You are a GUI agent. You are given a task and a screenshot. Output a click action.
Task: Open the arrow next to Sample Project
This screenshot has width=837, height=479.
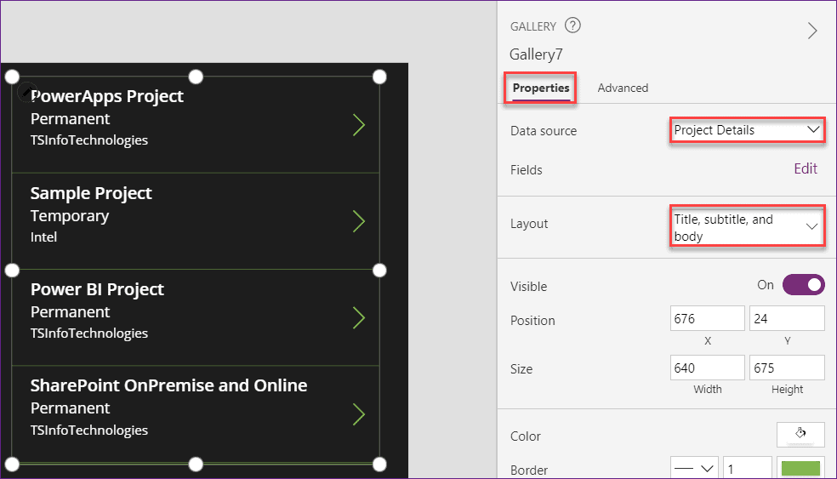[x=359, y=221]
